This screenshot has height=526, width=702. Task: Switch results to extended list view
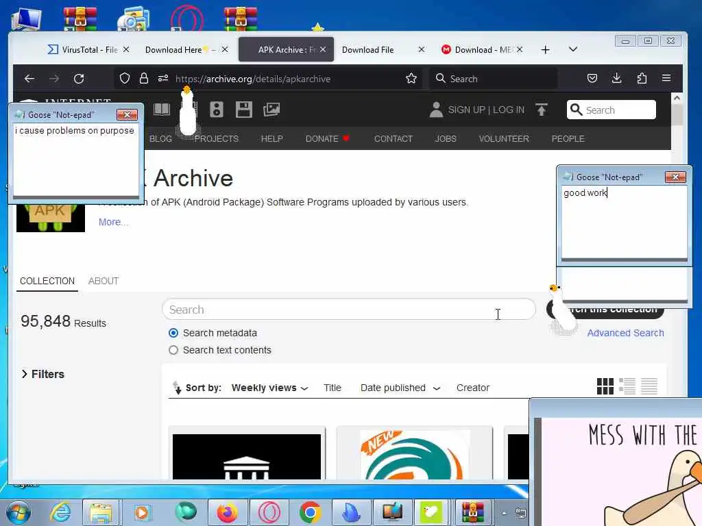627,386
